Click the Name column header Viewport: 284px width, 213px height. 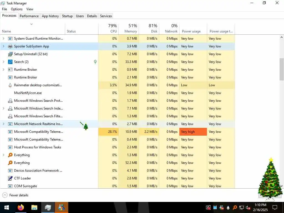33,29
